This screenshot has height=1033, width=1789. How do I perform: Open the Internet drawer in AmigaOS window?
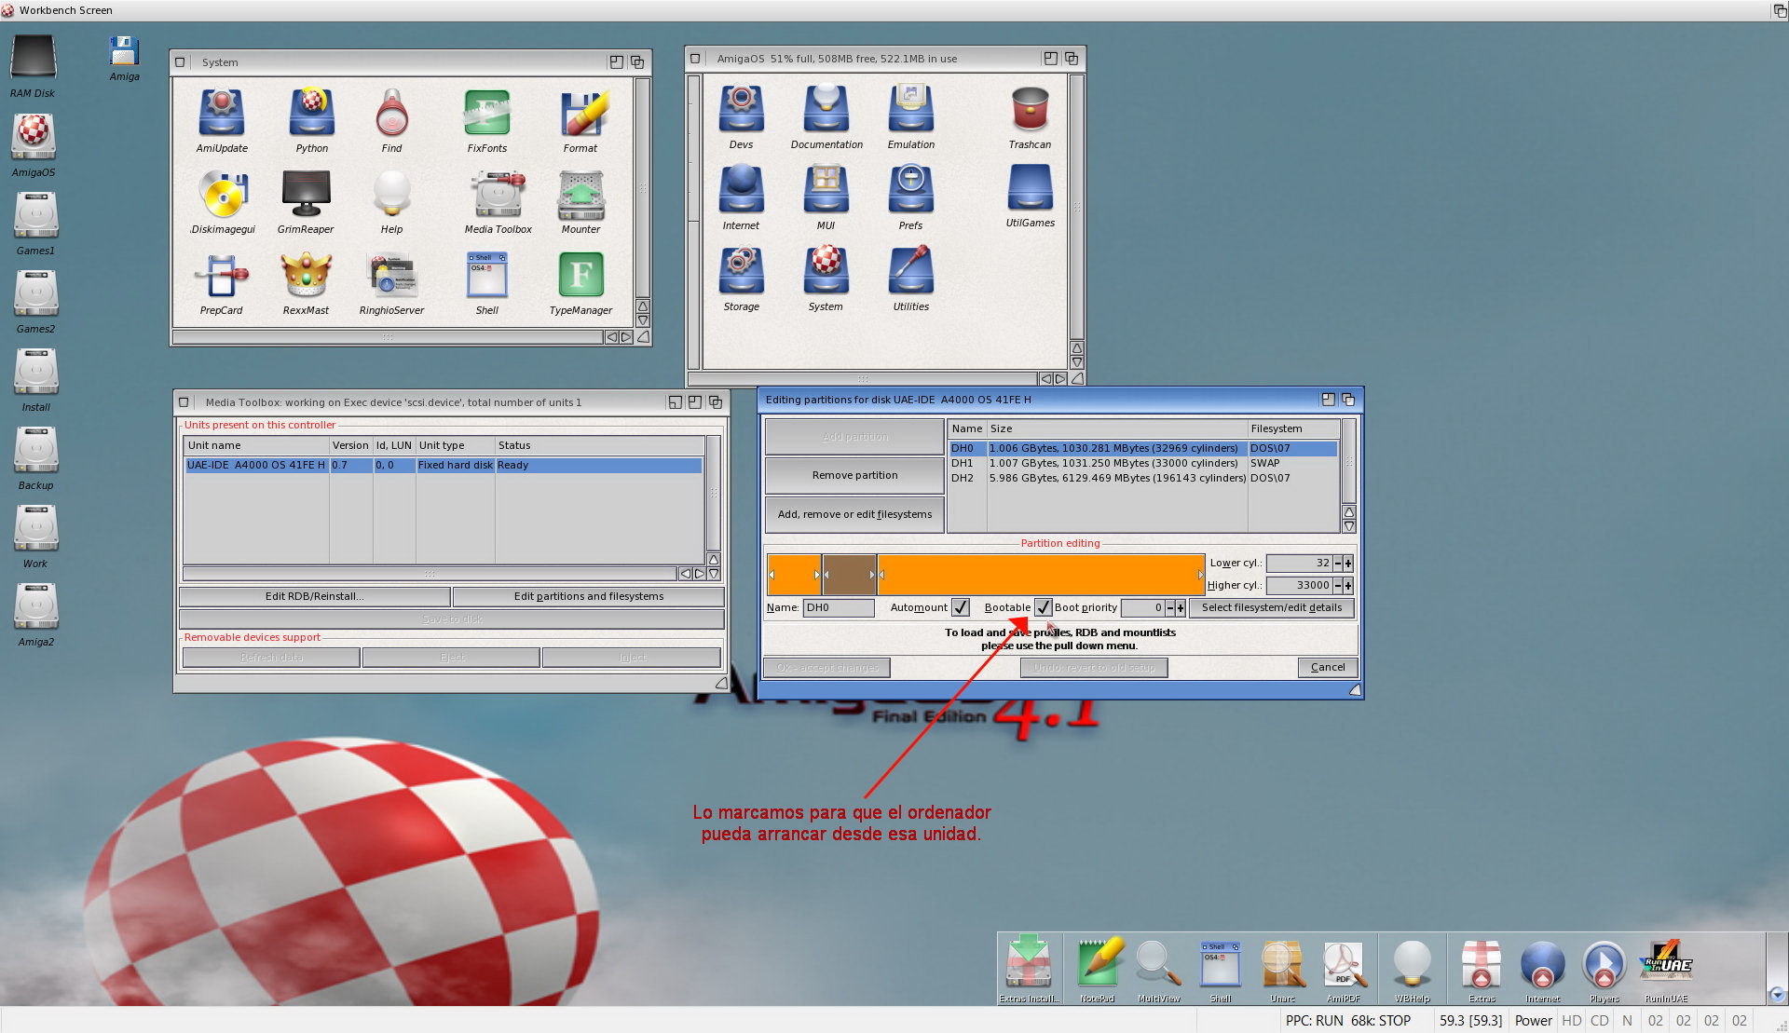click(x=741, y=190)
